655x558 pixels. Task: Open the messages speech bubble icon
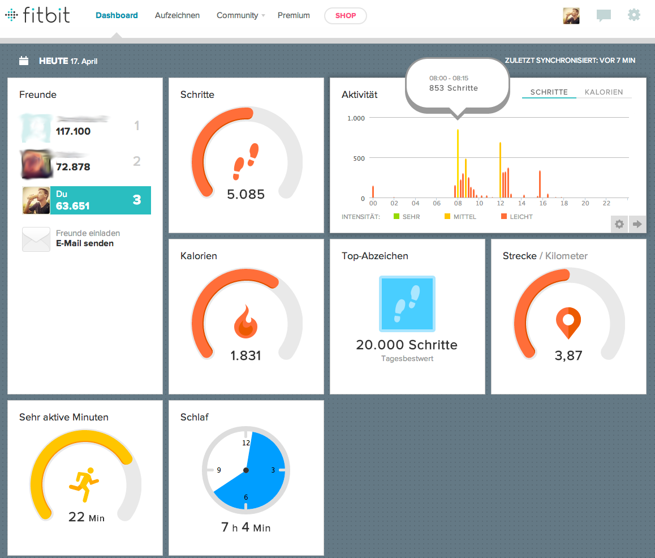click(604, 16)
